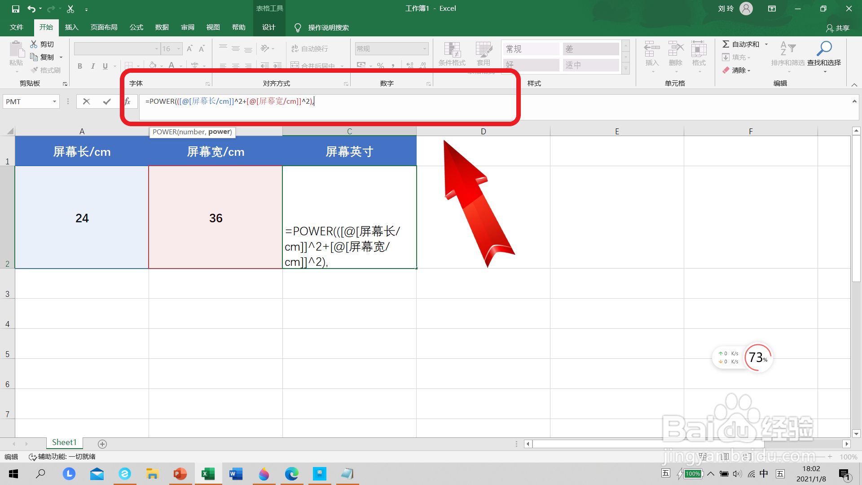Click the AutoSum sigma icon
Viewport: 862px width, 485px height.
click(726, 44)
